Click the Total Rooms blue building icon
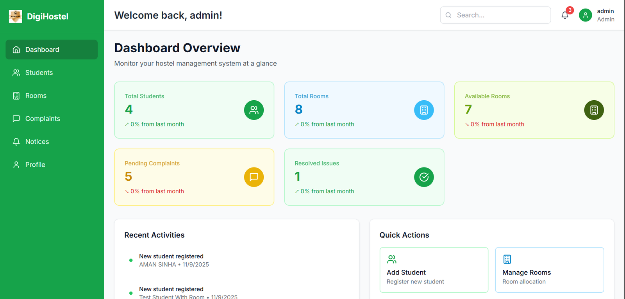This screenshot has width=625, height=299. [424, 110]
